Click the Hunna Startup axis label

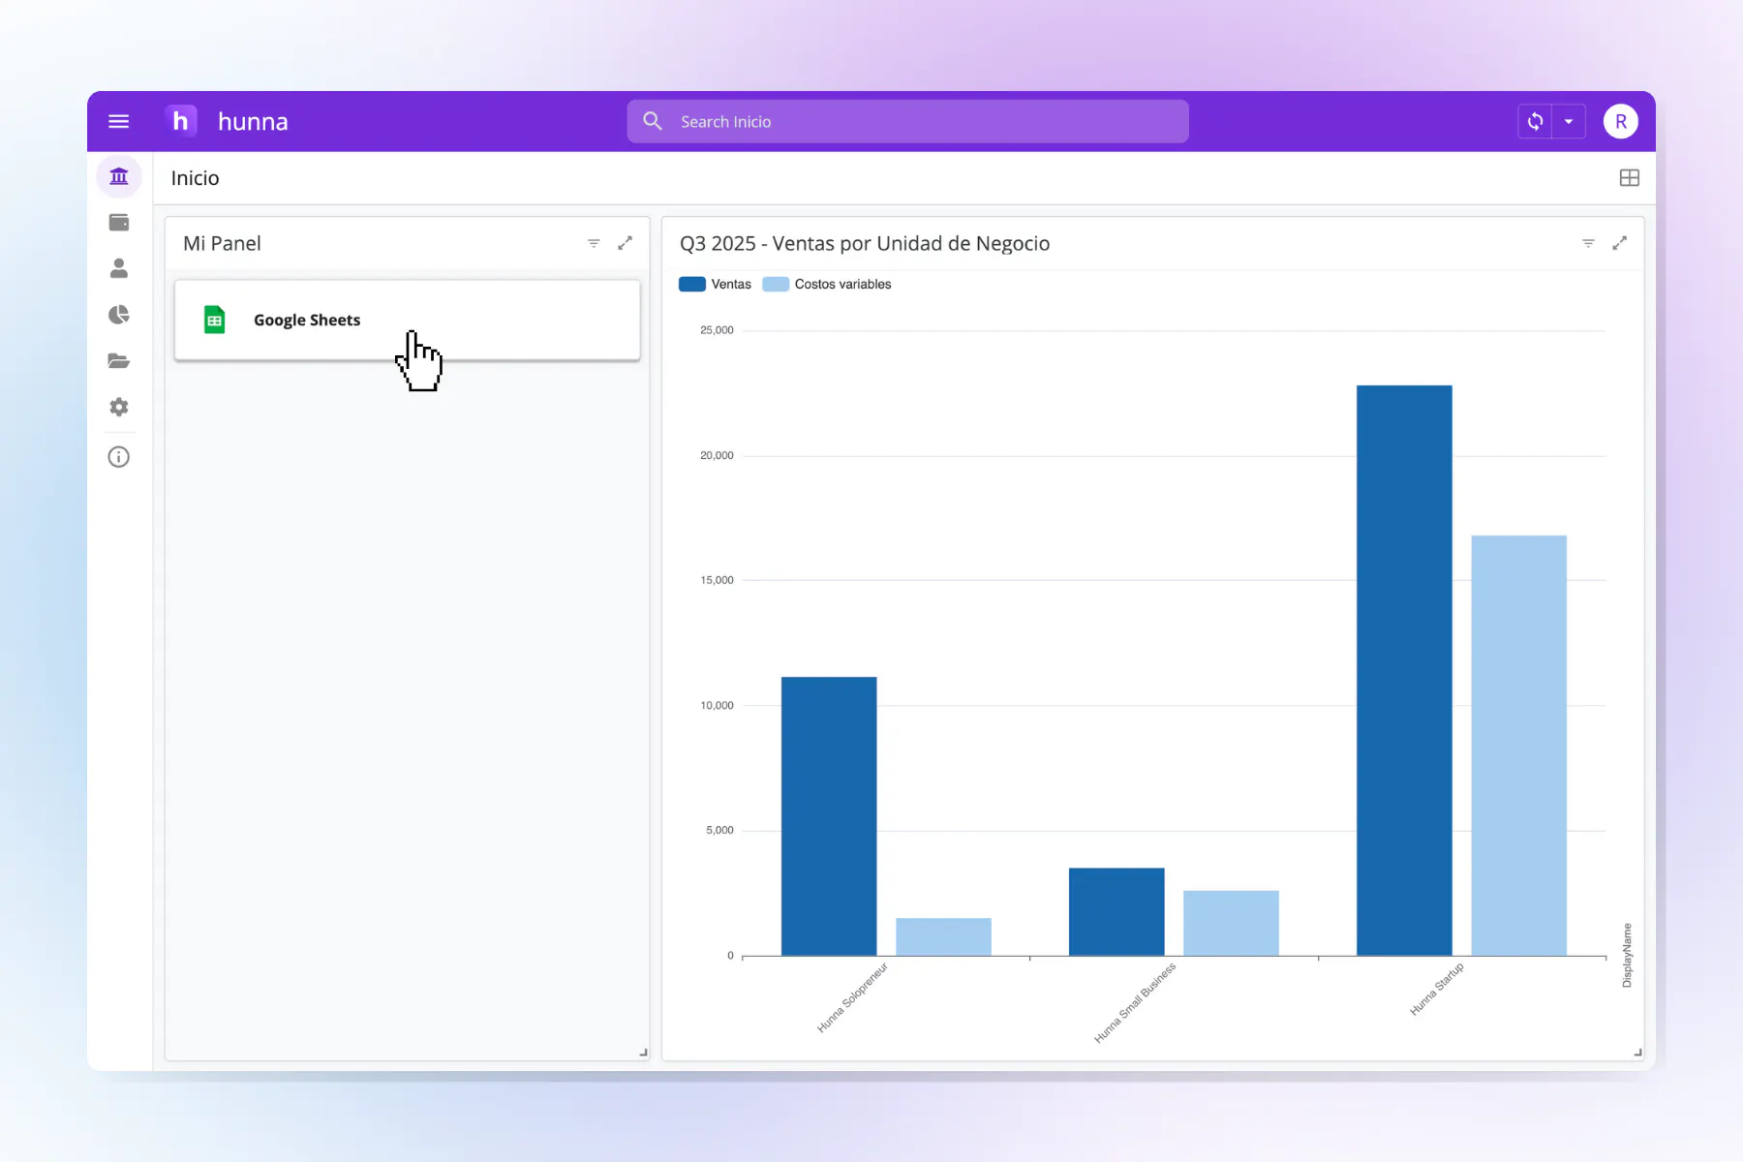[1436, 989]
